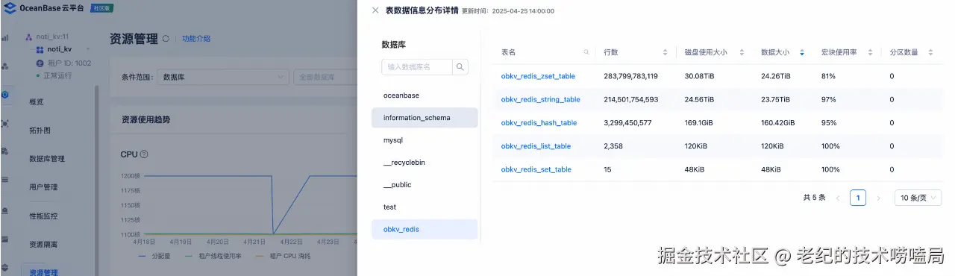Image resolution: width=955 pixels, height=276 pixels.
Task: Click help icon next to CPU title
Action: [144, 154]
